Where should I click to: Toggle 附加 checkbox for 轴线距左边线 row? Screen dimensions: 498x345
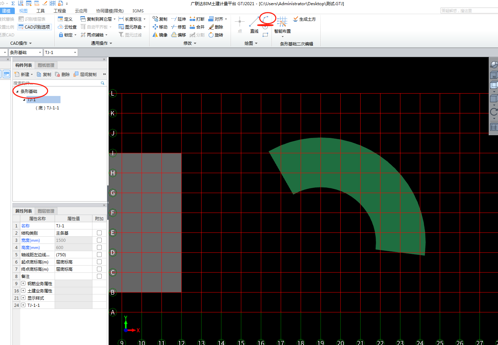coord(99,255)
